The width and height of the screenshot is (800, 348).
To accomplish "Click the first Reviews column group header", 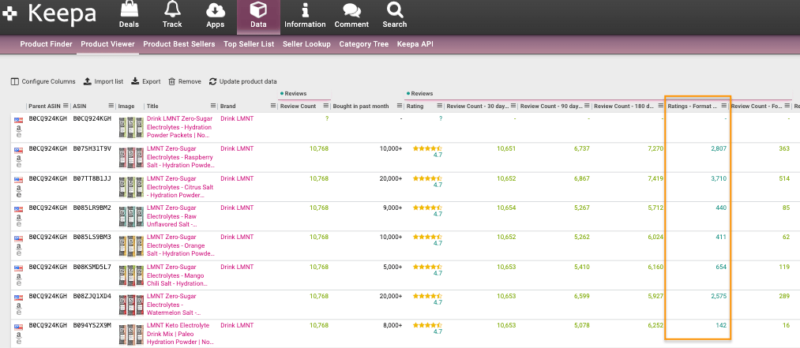I will point(292,94).
